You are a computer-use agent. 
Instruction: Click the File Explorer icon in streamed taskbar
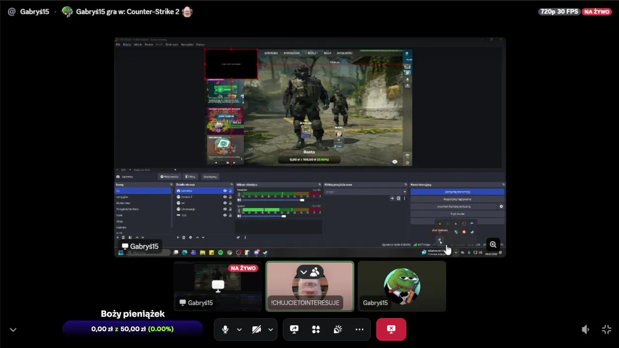pos(203,252)
